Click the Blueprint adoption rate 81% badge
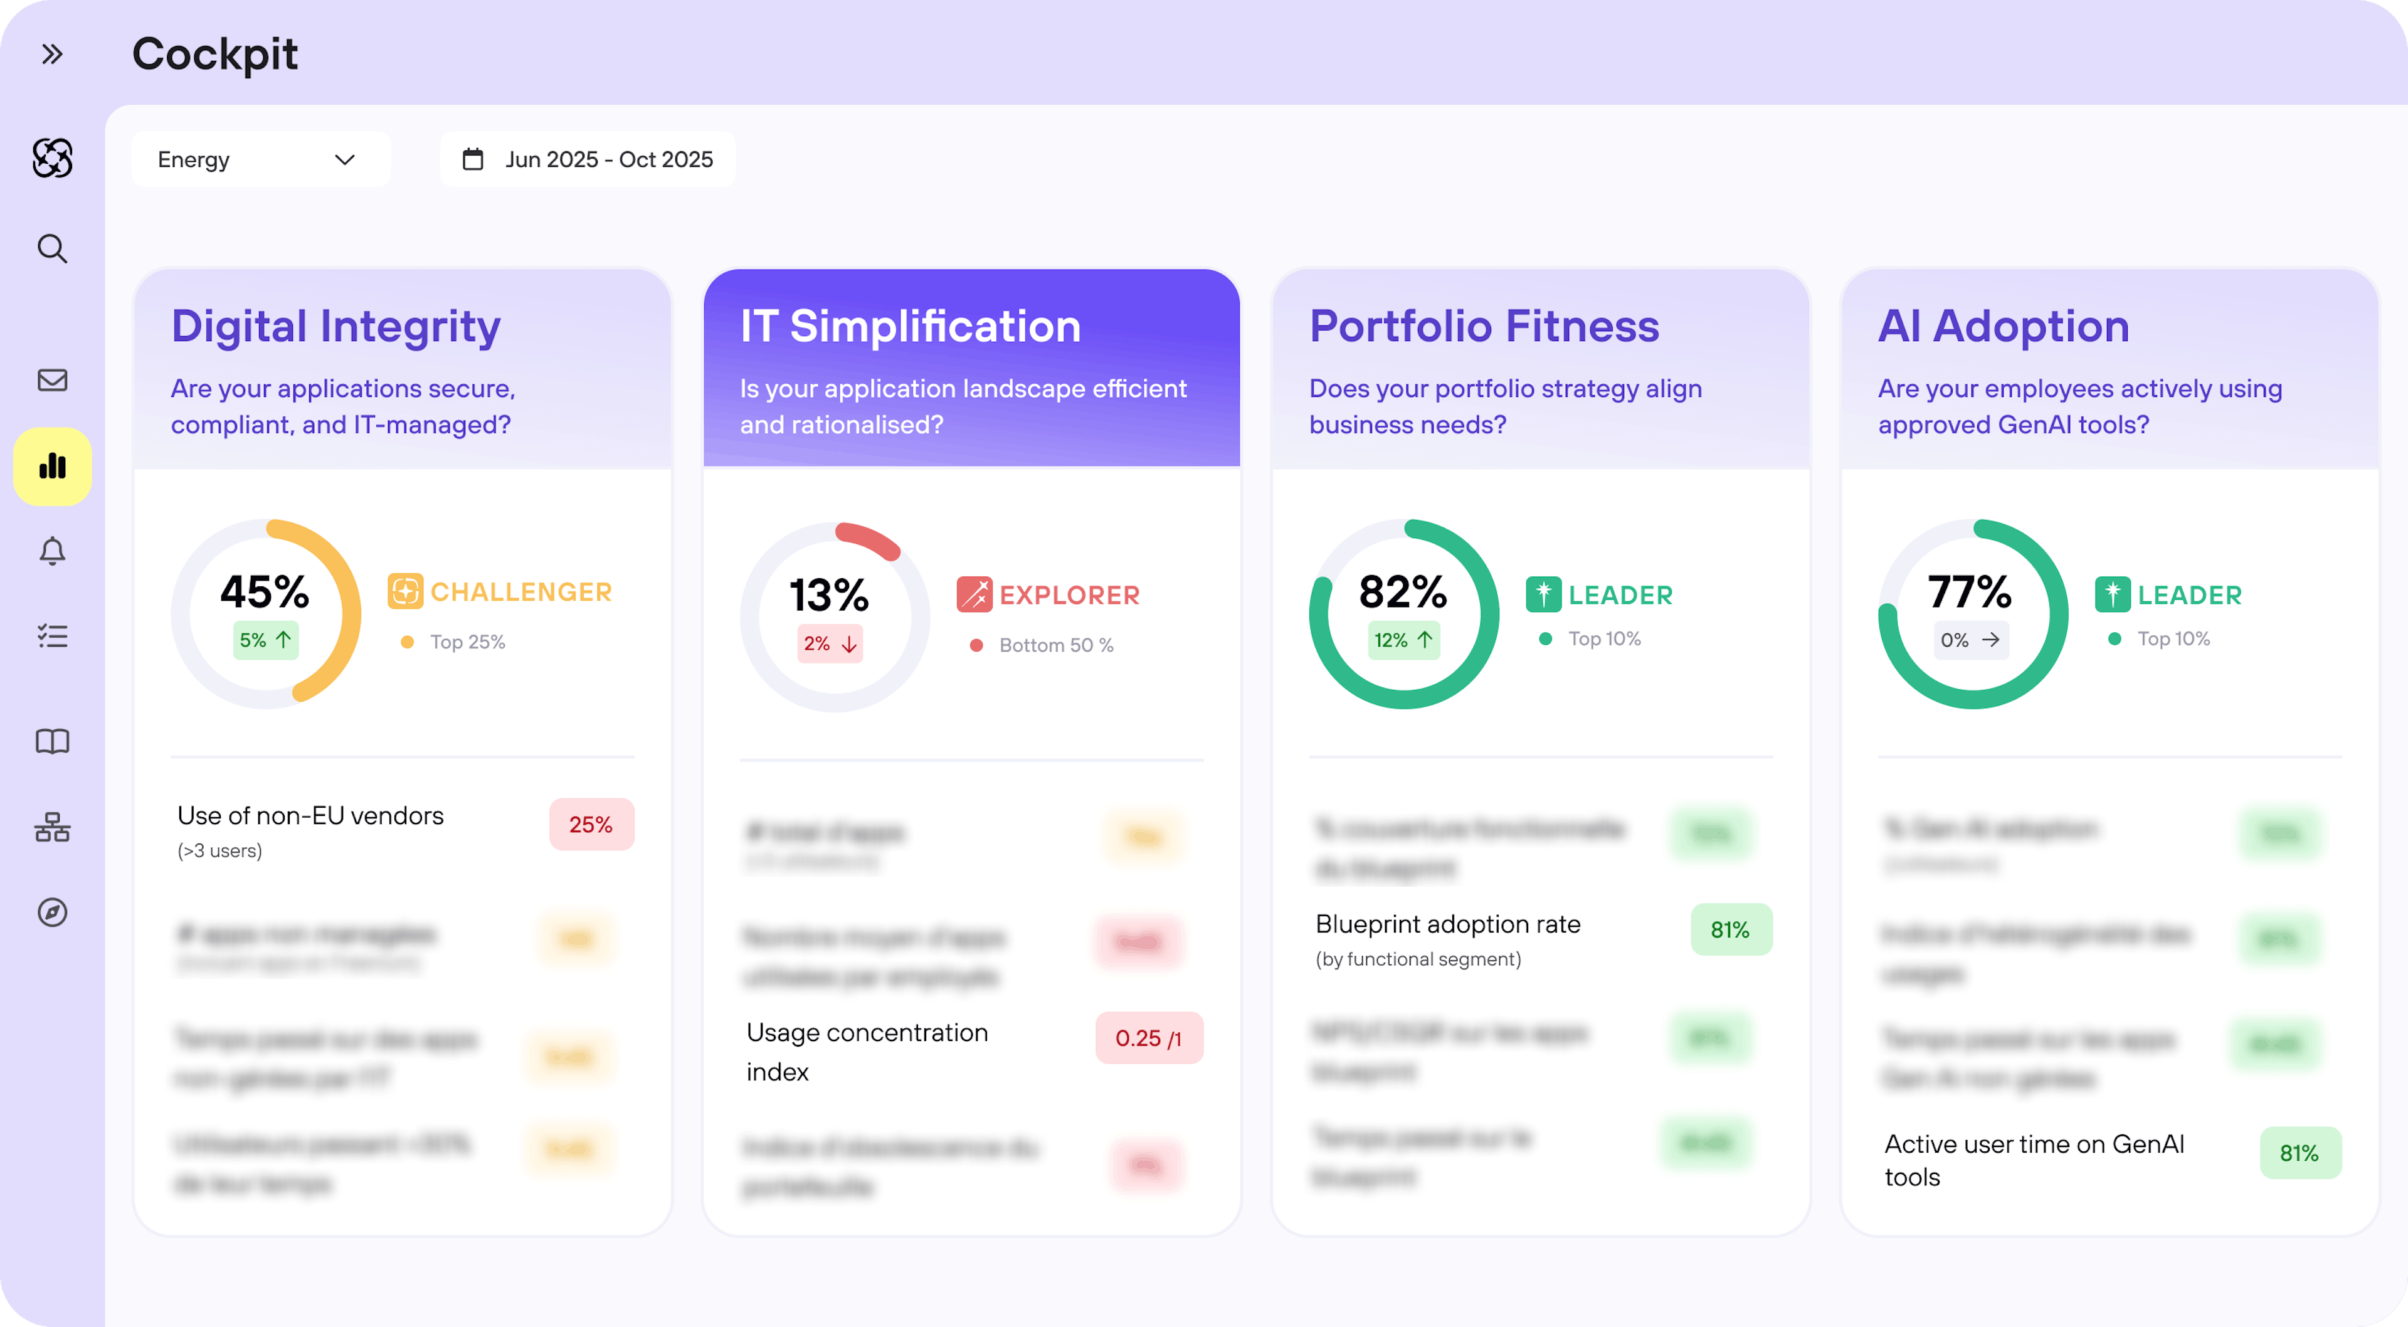 pos(1730,929)
